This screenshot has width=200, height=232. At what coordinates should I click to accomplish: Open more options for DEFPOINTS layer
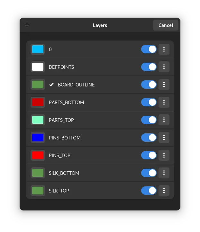coord(164,67)
